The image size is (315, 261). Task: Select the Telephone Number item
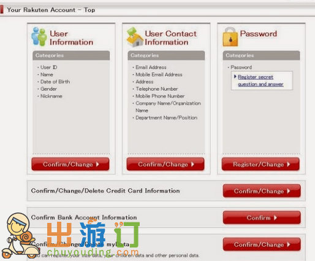(157, 89)
